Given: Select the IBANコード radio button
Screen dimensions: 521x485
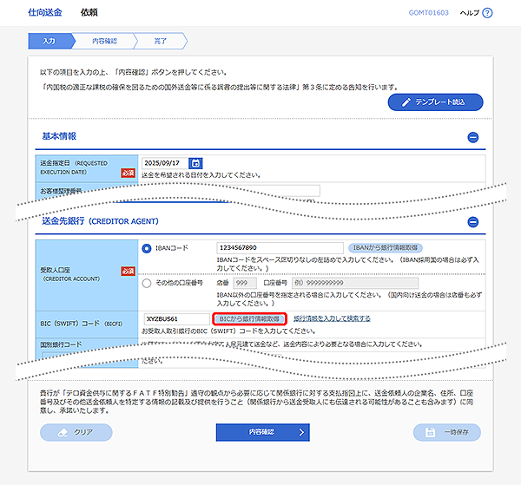Looking at the screenshot, I should (147, 248).
